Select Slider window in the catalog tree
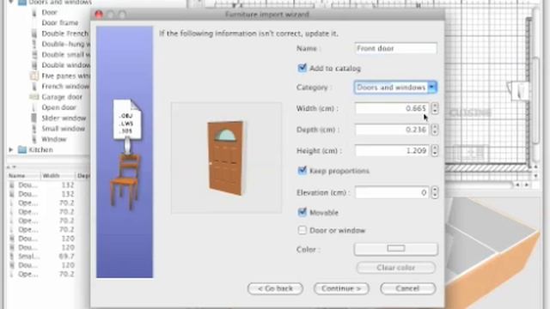Viewport: 550px width, 309px height. click(x=64, y=118)
